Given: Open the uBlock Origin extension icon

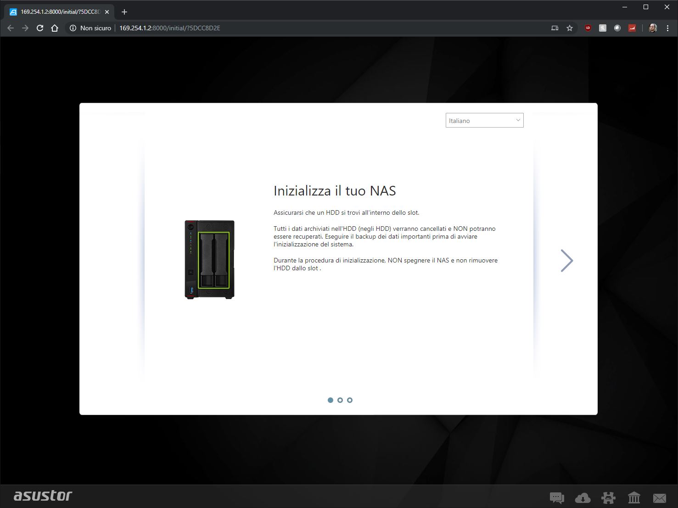Looking at the screenshot, I should pos(588,28).
